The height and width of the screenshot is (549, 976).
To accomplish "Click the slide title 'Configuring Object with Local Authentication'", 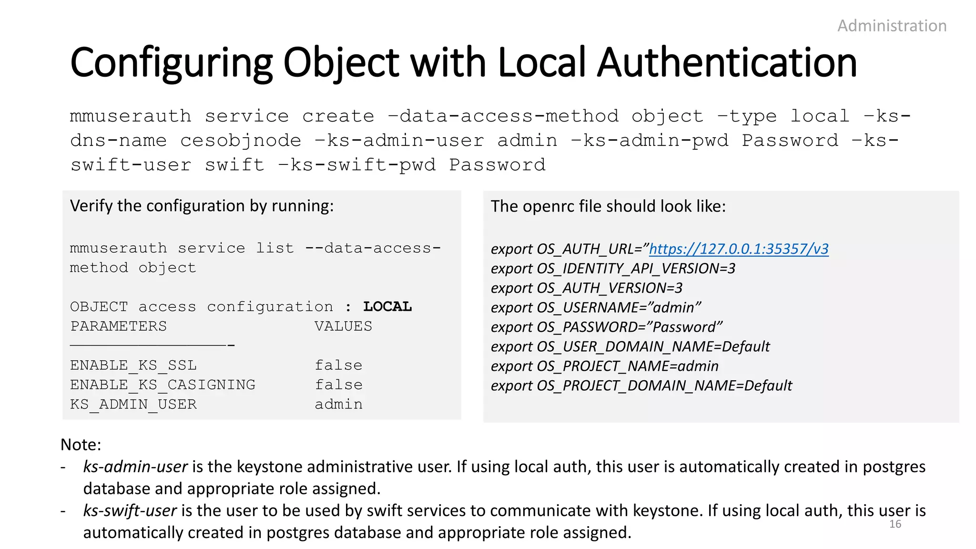I will click(x=464, y=62).
